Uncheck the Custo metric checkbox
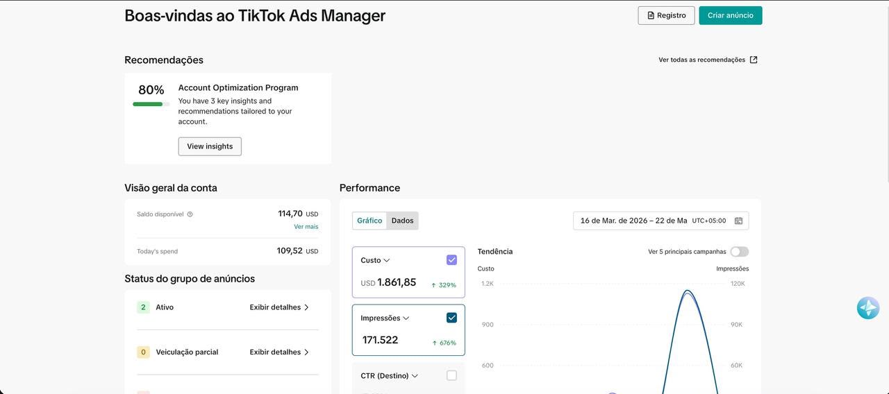 (451, 260)
